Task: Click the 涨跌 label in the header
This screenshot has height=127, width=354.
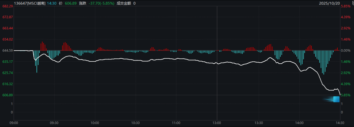Action: pos(82,3)
